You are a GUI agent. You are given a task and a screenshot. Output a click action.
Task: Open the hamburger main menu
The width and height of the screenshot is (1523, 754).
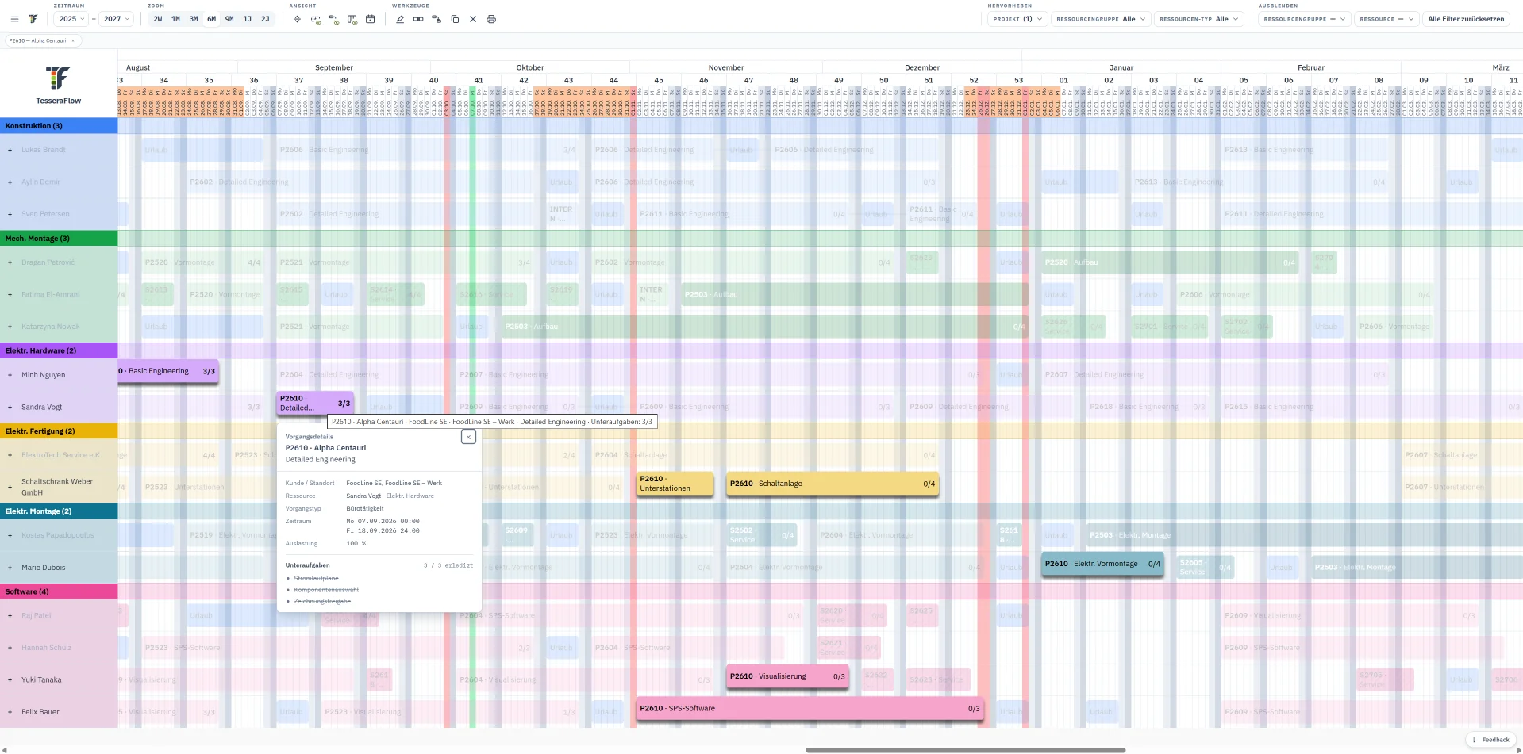(14, 19)
